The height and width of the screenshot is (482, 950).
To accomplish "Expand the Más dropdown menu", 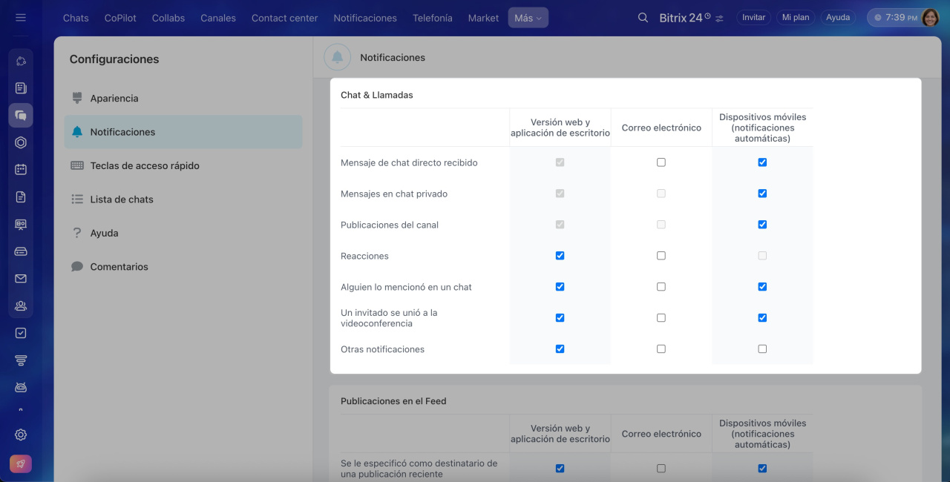I will coord(528,18).
